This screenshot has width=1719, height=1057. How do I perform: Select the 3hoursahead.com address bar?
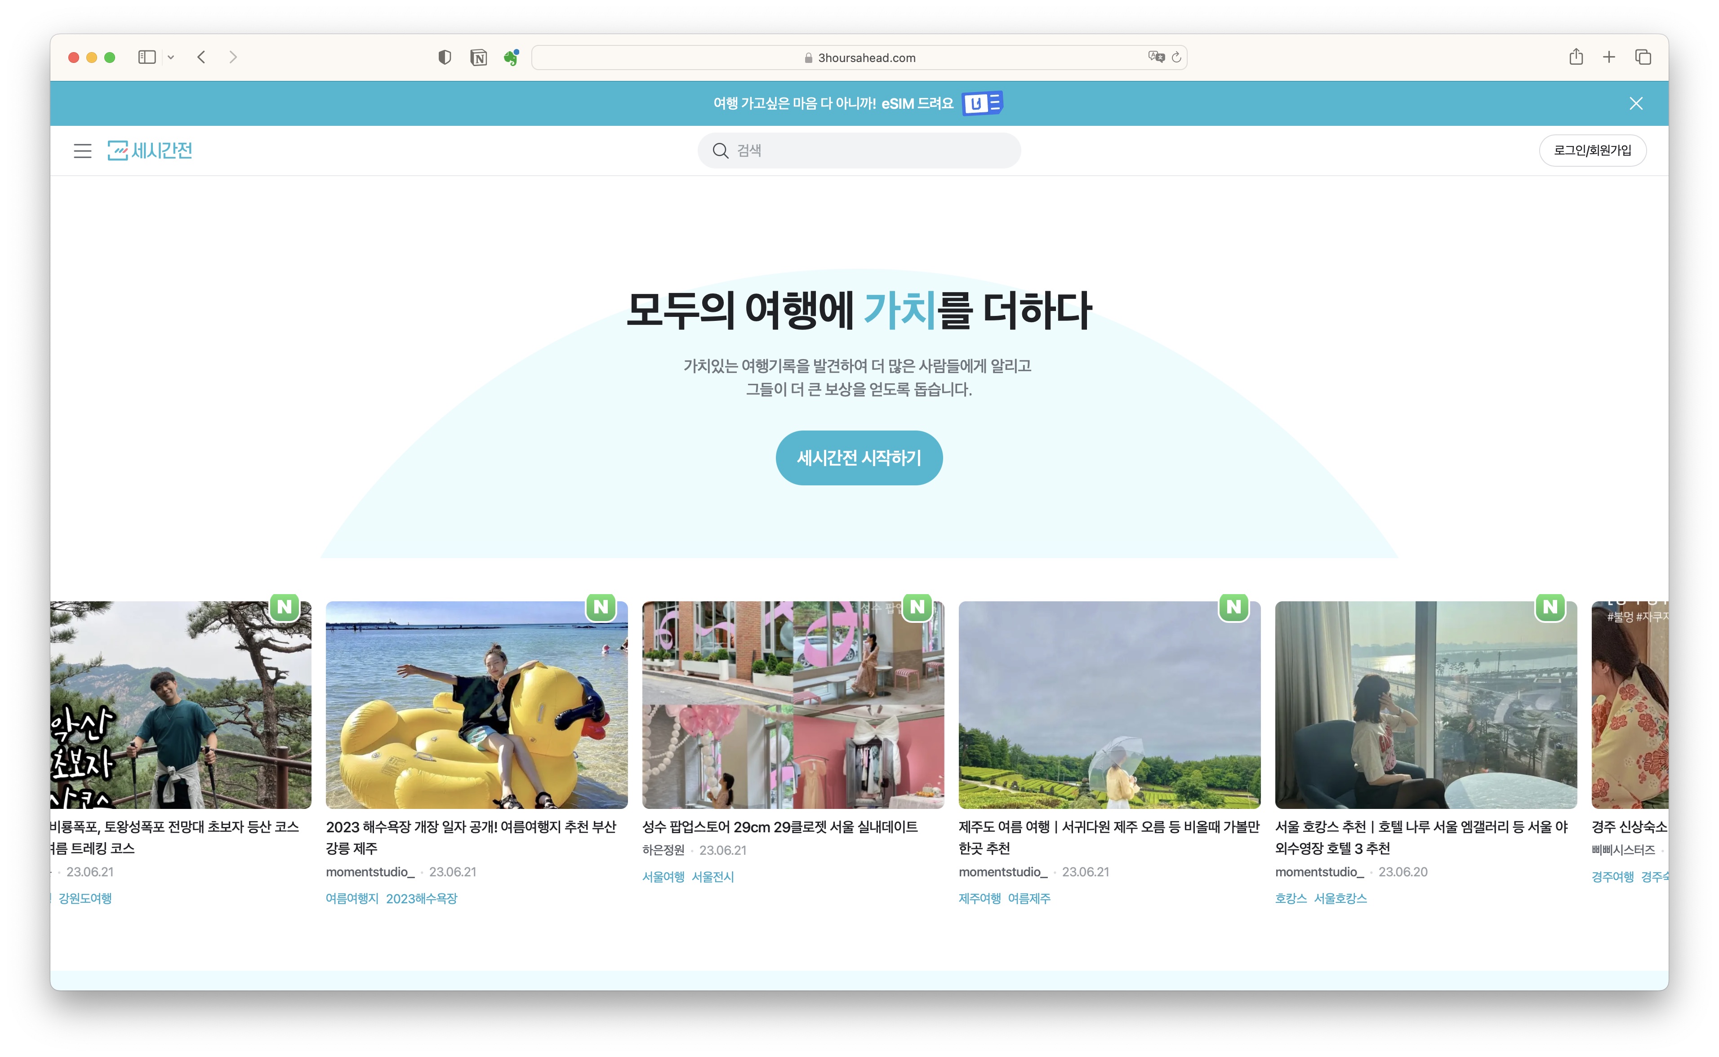coord(859,58)
